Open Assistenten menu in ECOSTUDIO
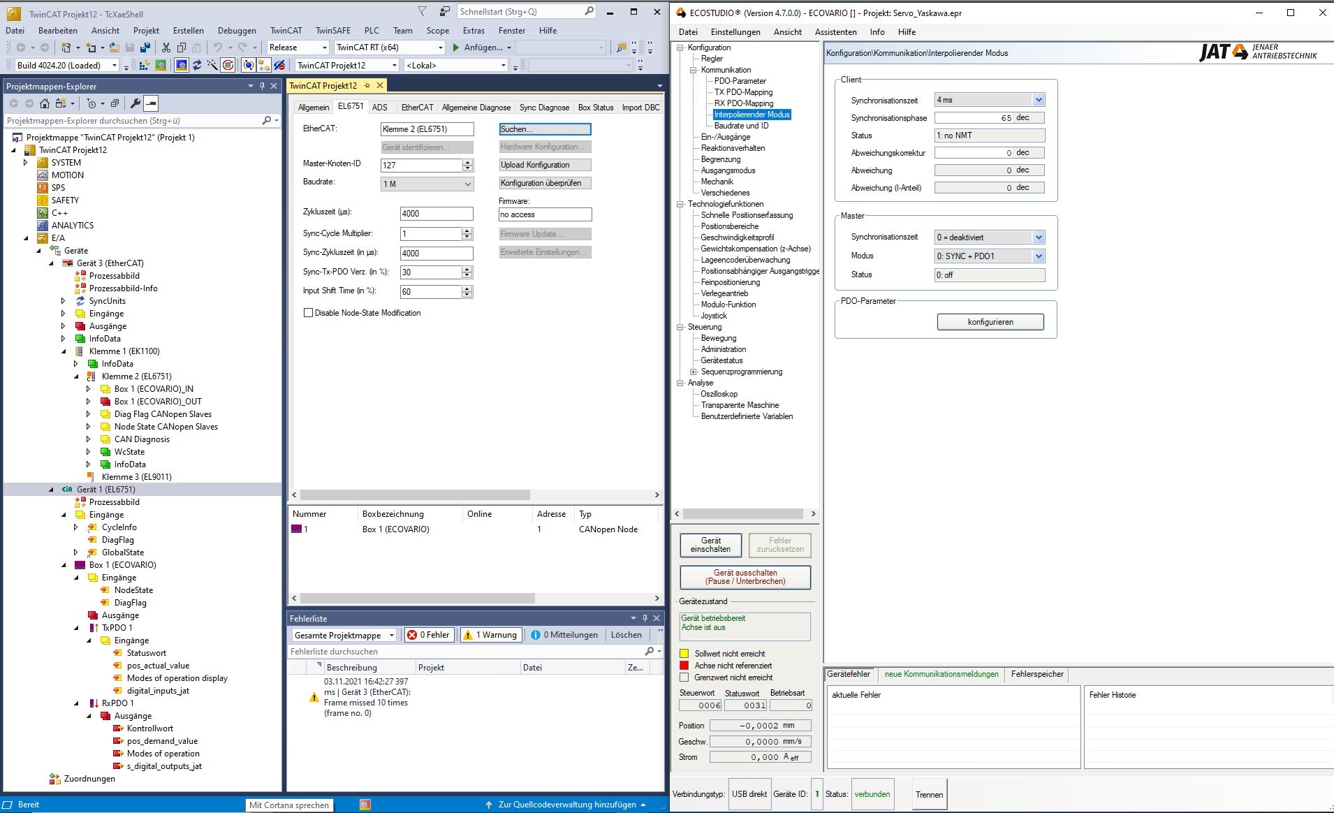The image size is (1334, 813). [835, 31]
